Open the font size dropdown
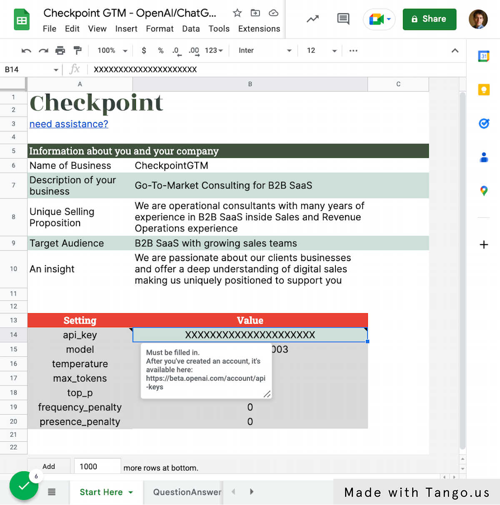500x505 pixels. (321, 50)
